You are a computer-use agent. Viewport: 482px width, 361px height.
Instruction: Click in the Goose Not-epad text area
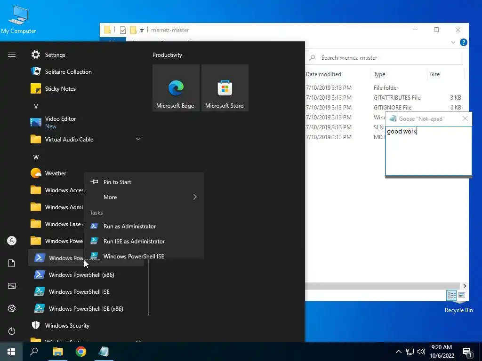click(428, 151)
